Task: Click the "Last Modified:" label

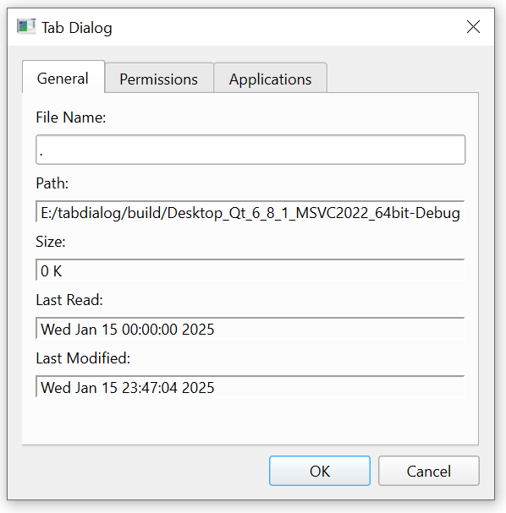Action: 83,358
